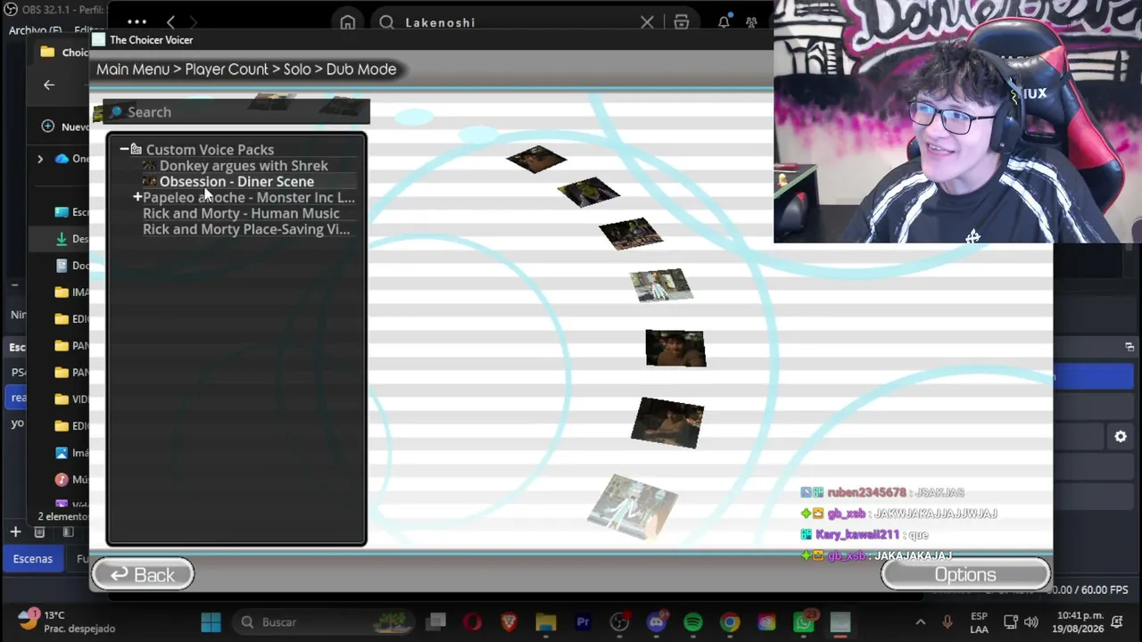
Task: Open the volume icon in the system tray
Action: [x=1031, y=622]
